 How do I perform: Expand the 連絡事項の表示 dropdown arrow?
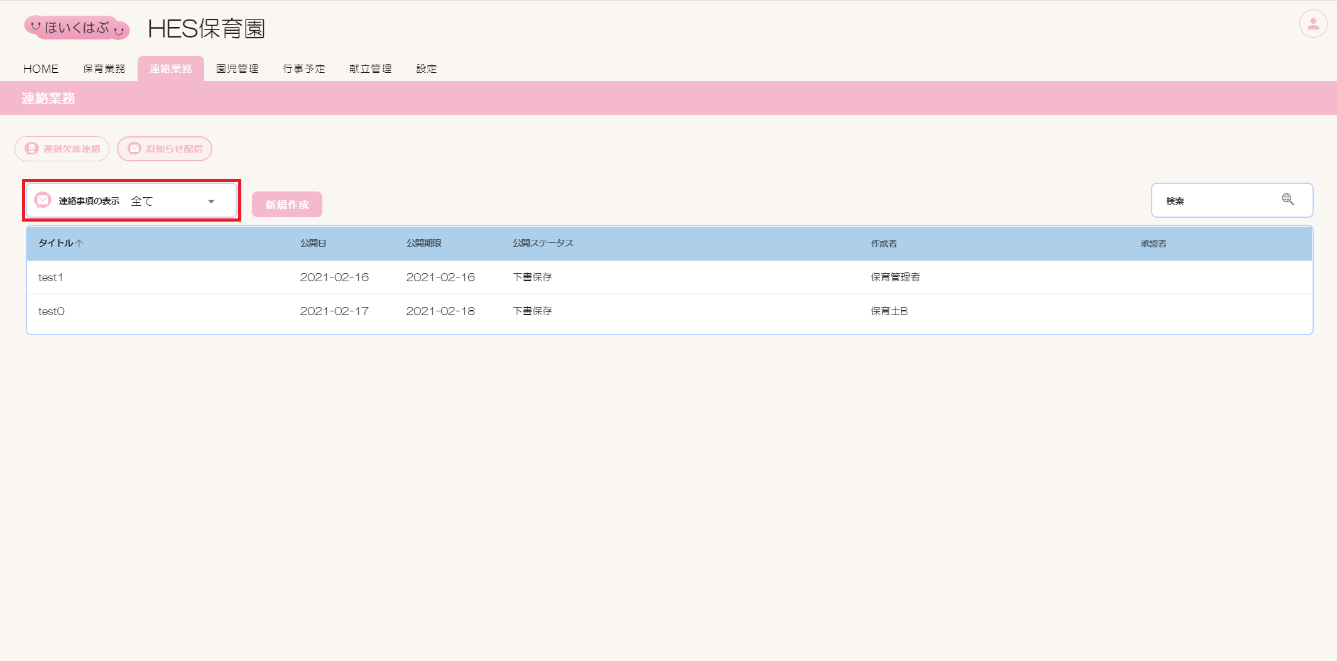point(211,202)
